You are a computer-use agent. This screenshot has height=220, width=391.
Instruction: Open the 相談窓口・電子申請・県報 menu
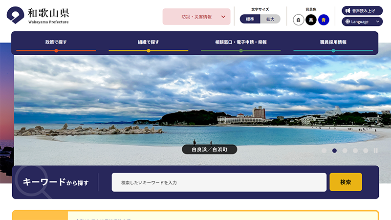(241, 44)
